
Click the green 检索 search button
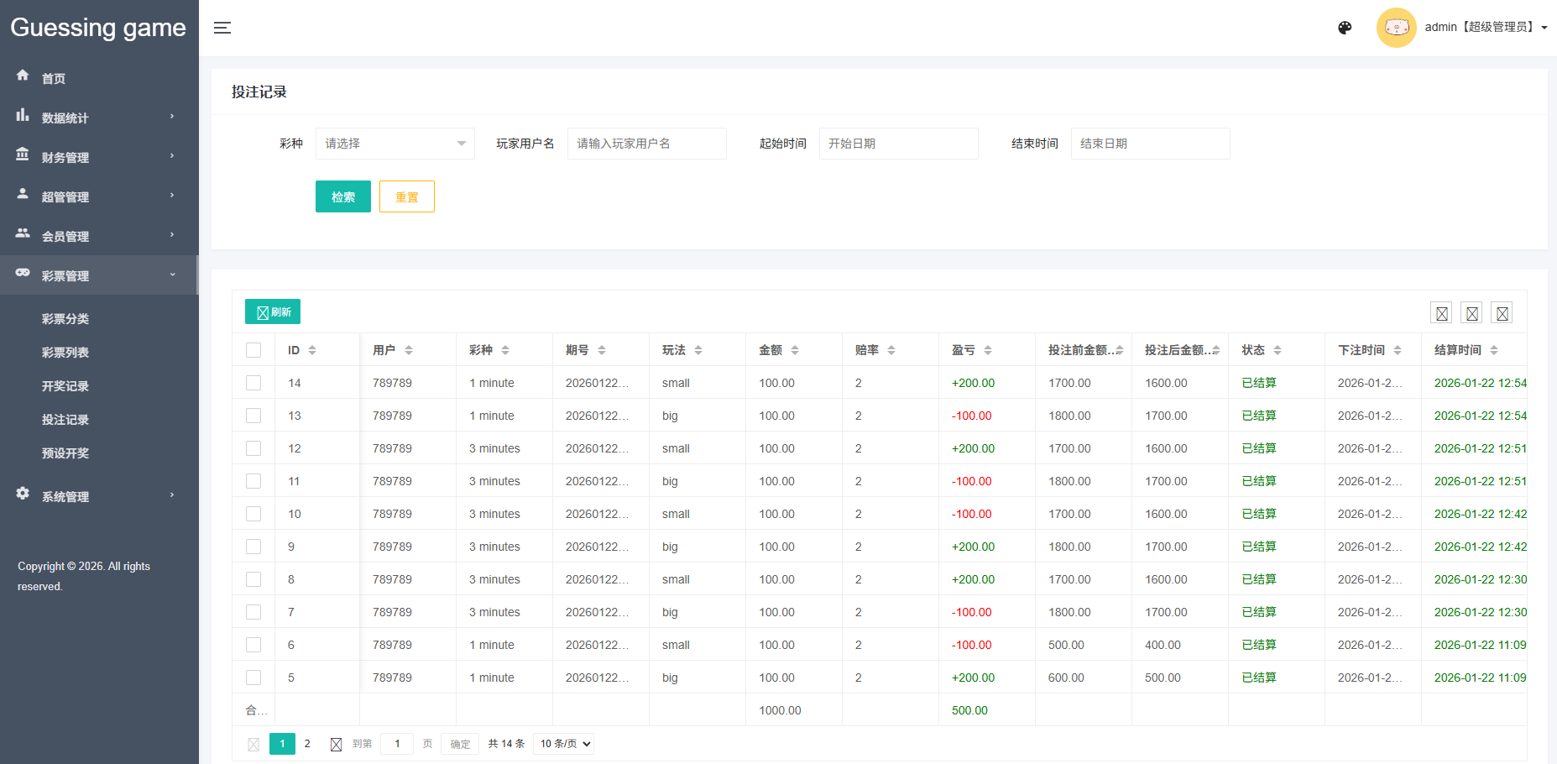(x=342, y=196)
